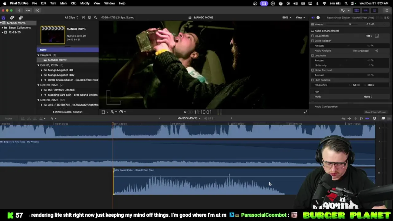Toggle filmstrip/list clip appearance icon
The width and height of the screenshot is (393, 221).
[x=83, y=17]
